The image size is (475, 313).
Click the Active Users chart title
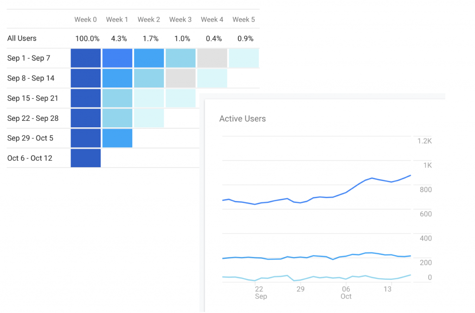point(243,119)
